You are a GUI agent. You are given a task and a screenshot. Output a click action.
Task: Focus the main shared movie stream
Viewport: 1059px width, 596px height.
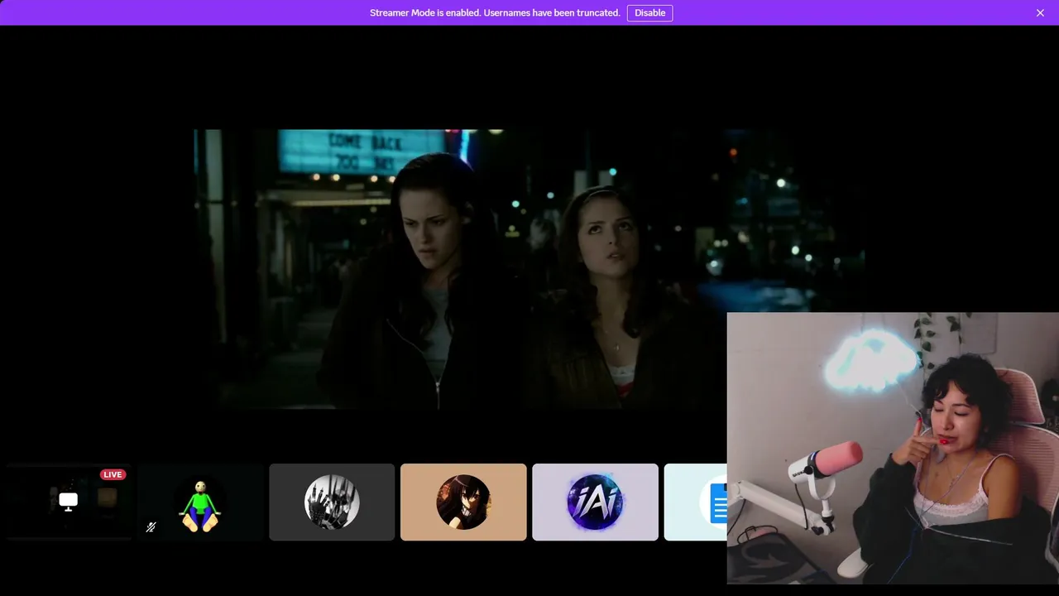(529, 269)
